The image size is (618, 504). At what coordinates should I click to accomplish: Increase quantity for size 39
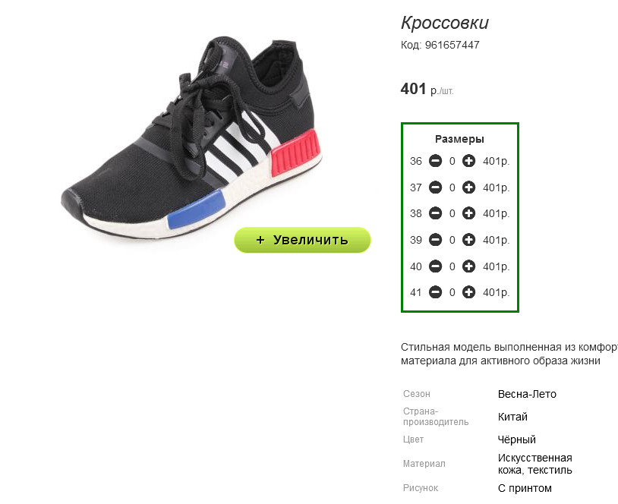[468, 240]
